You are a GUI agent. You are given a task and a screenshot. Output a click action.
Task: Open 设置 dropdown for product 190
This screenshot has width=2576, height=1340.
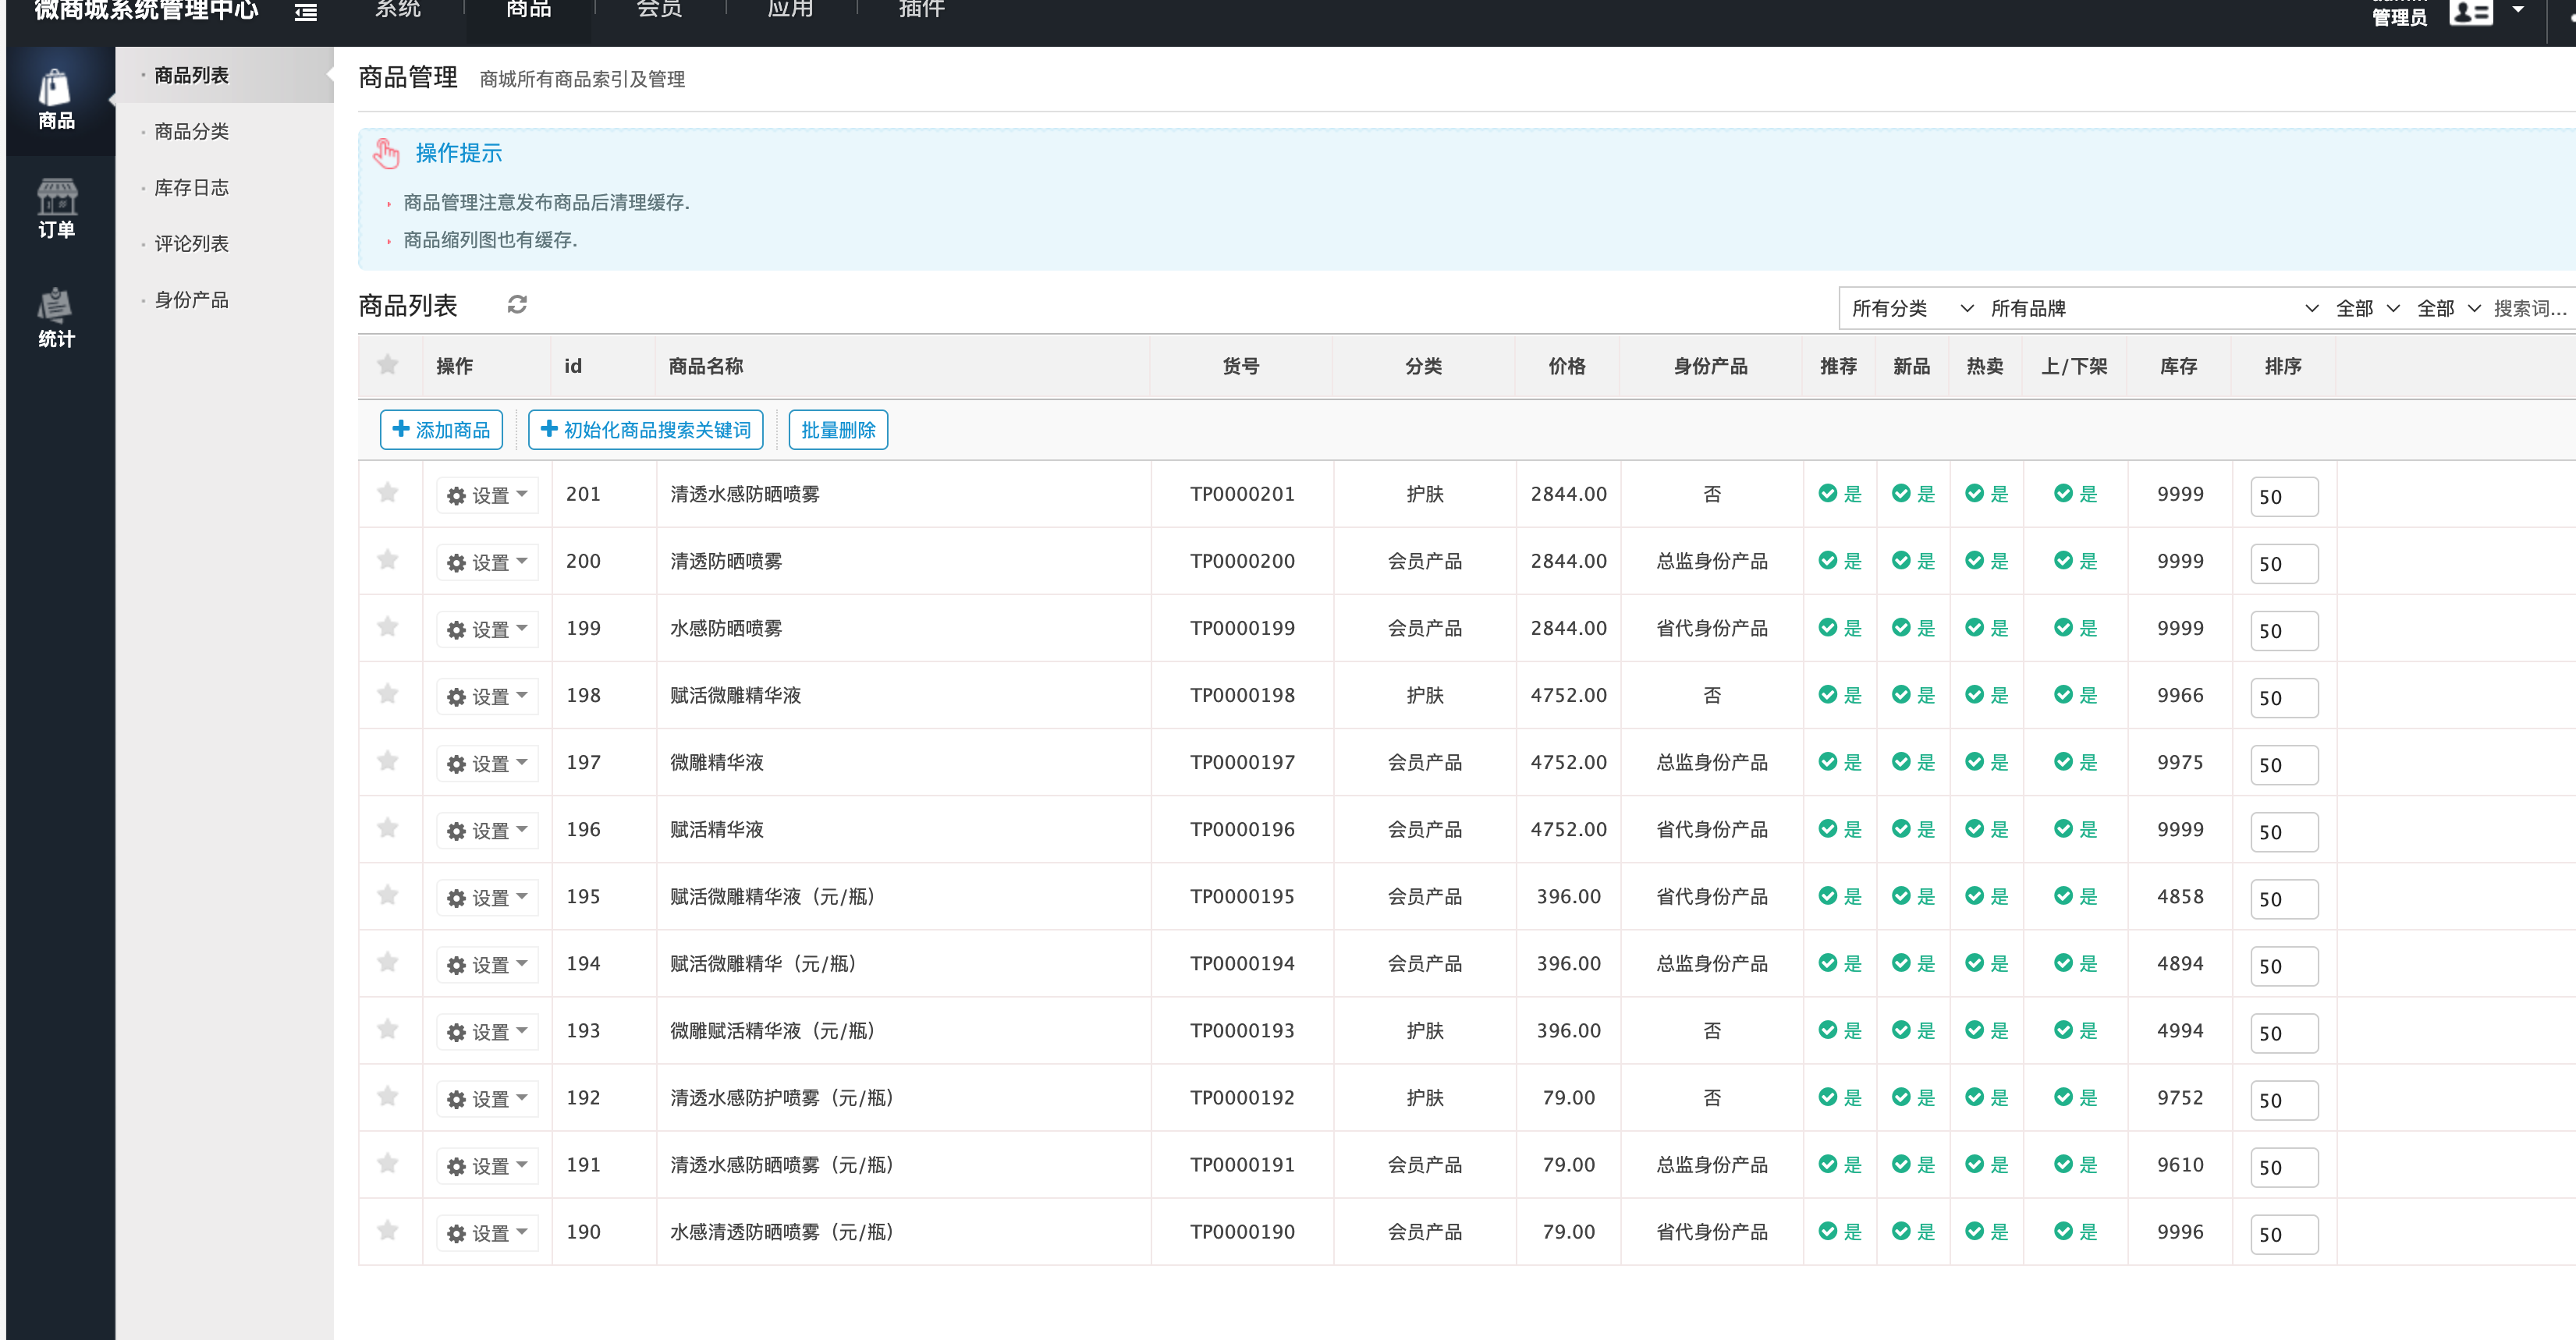click(487, 1232)
